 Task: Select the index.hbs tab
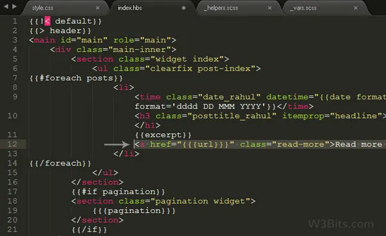tap(130, 8)
